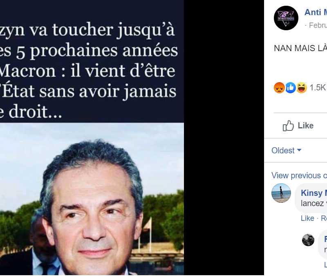The image size is (327, 276).
Task: Click the post date starting with Febru
Action: click(x=318, y=25)
